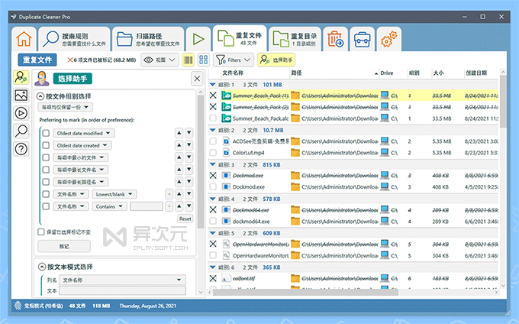This screenshot has height=324, width=519.
Task: Open the file removal trash icon tab
Action: pos(335,39)
